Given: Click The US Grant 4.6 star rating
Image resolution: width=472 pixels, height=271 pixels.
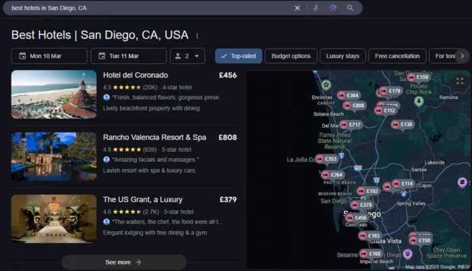Looking at the screenshot, I should [122, 212].
